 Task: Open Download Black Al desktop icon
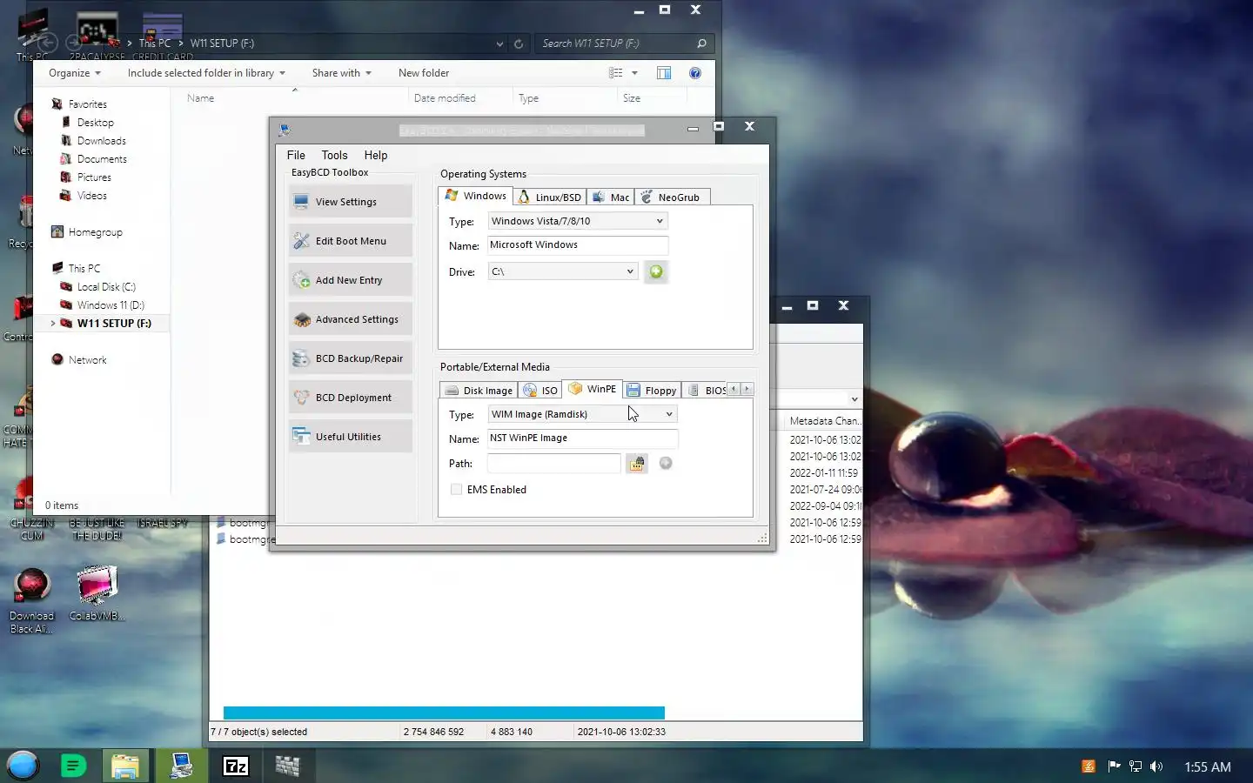(x=31, y=600)
